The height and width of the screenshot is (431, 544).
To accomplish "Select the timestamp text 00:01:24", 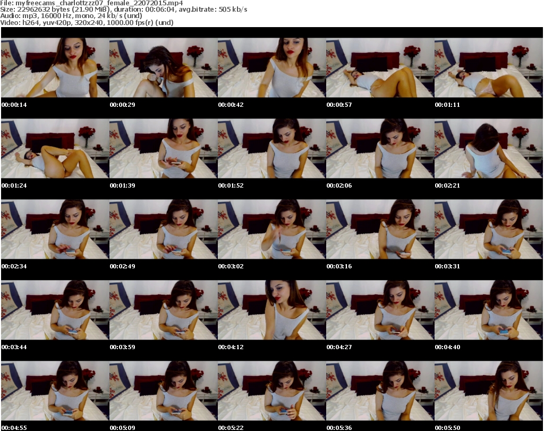I will 14,185.
